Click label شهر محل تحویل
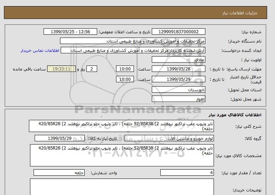The image size is (275, 195). click(246, 99)
